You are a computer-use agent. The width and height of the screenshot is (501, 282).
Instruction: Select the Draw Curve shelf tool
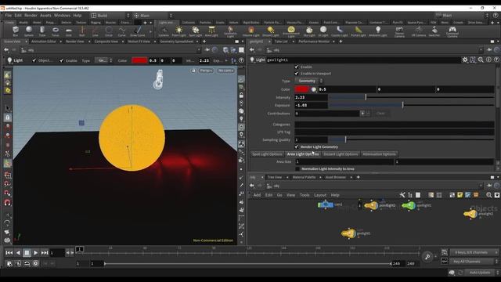[x=138, y=31]
